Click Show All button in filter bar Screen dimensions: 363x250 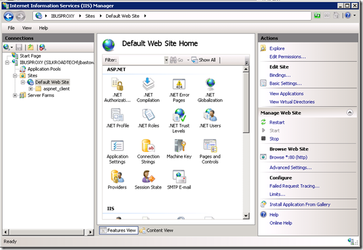point(204,60)
